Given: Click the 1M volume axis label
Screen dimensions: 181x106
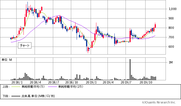Looking at the screenshot, I should [x=171, y=62].
